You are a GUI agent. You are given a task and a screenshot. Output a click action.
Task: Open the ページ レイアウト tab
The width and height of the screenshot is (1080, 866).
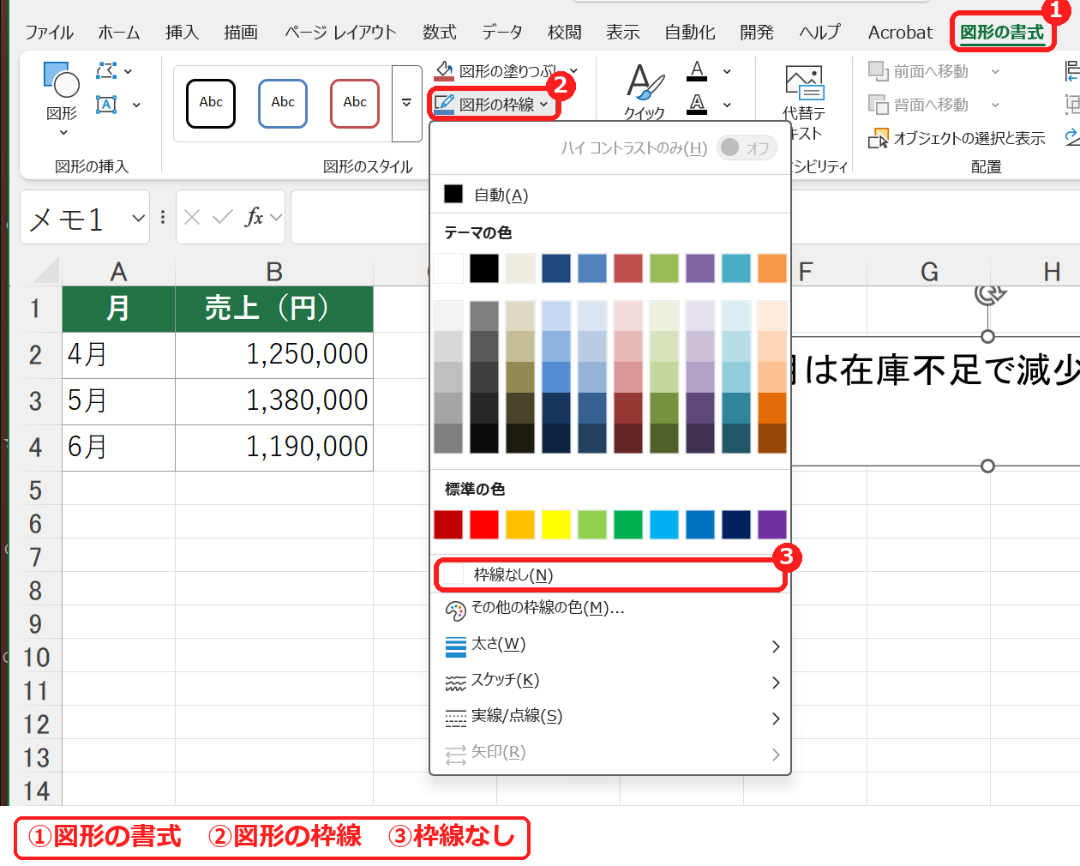340,33
